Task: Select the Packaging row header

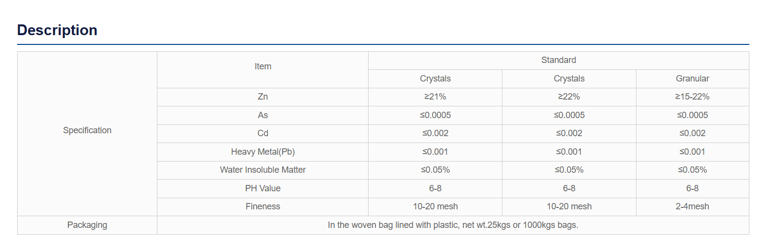Action: [x=88, y=225]
